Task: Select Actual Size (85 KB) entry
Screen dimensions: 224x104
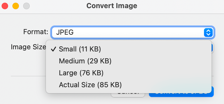Action: (128, 85)
